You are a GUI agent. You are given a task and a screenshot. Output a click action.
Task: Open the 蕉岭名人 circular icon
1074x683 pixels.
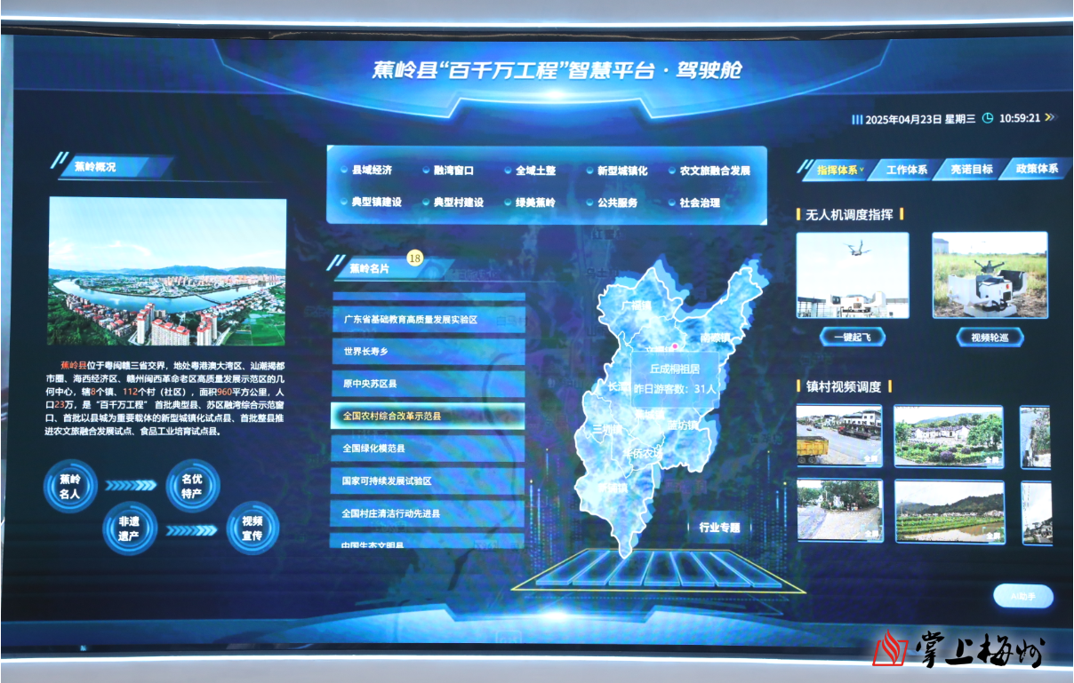tap(69, 485)
